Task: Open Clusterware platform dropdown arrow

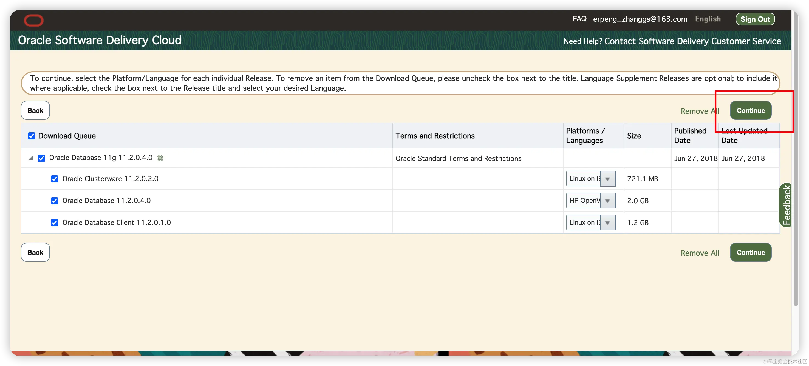Action: (607, 179)
